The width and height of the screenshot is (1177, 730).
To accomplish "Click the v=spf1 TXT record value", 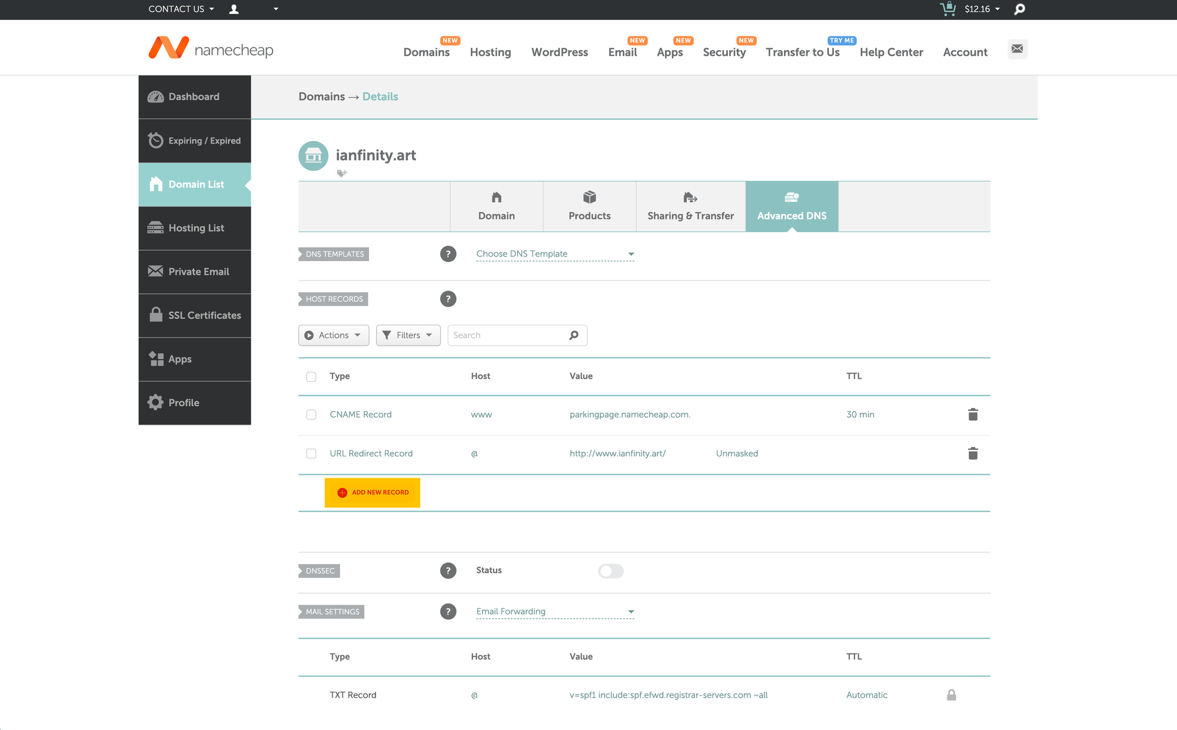I will point(669,695).
